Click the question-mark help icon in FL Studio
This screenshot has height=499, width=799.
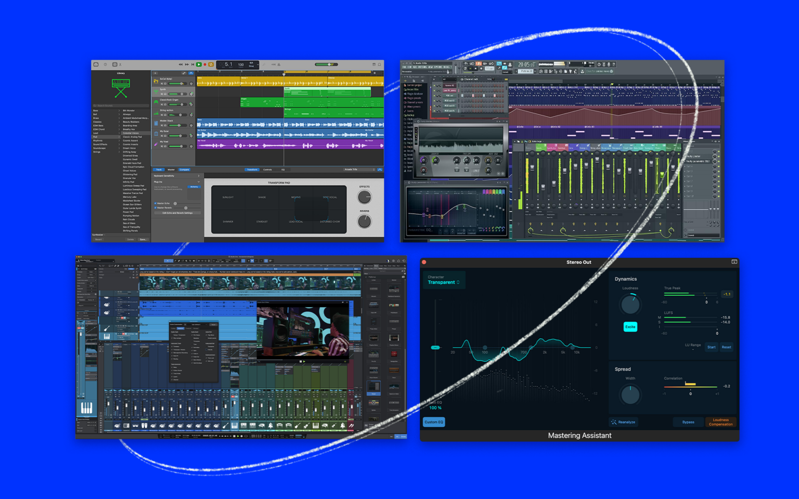click(614, 64)
